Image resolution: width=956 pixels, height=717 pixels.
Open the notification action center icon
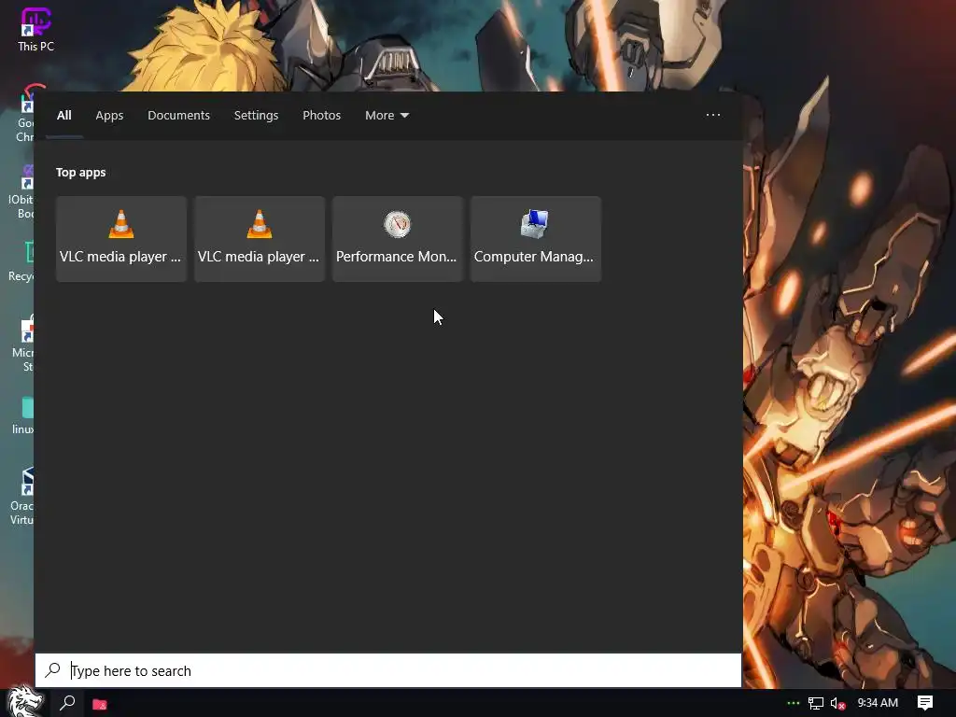[925, 703]
